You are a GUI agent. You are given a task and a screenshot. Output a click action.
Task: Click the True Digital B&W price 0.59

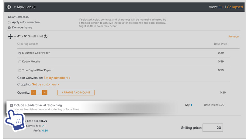coord(221,70)
